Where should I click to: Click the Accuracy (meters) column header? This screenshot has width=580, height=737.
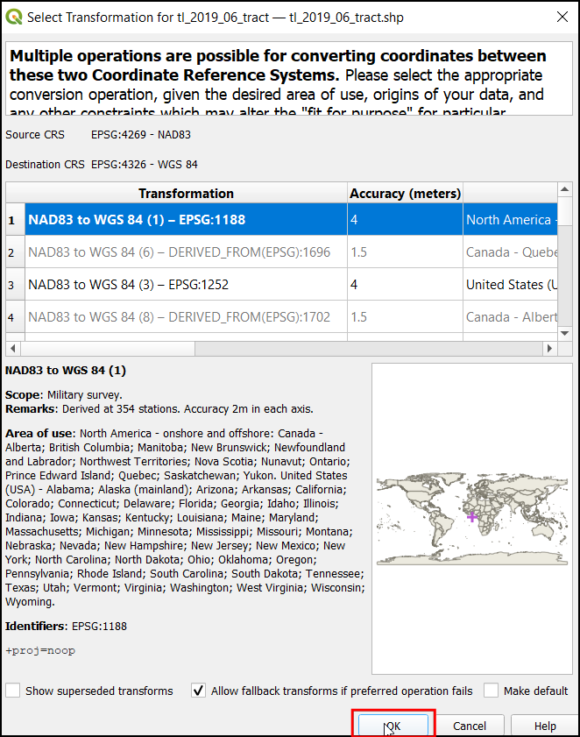point(405,194)
